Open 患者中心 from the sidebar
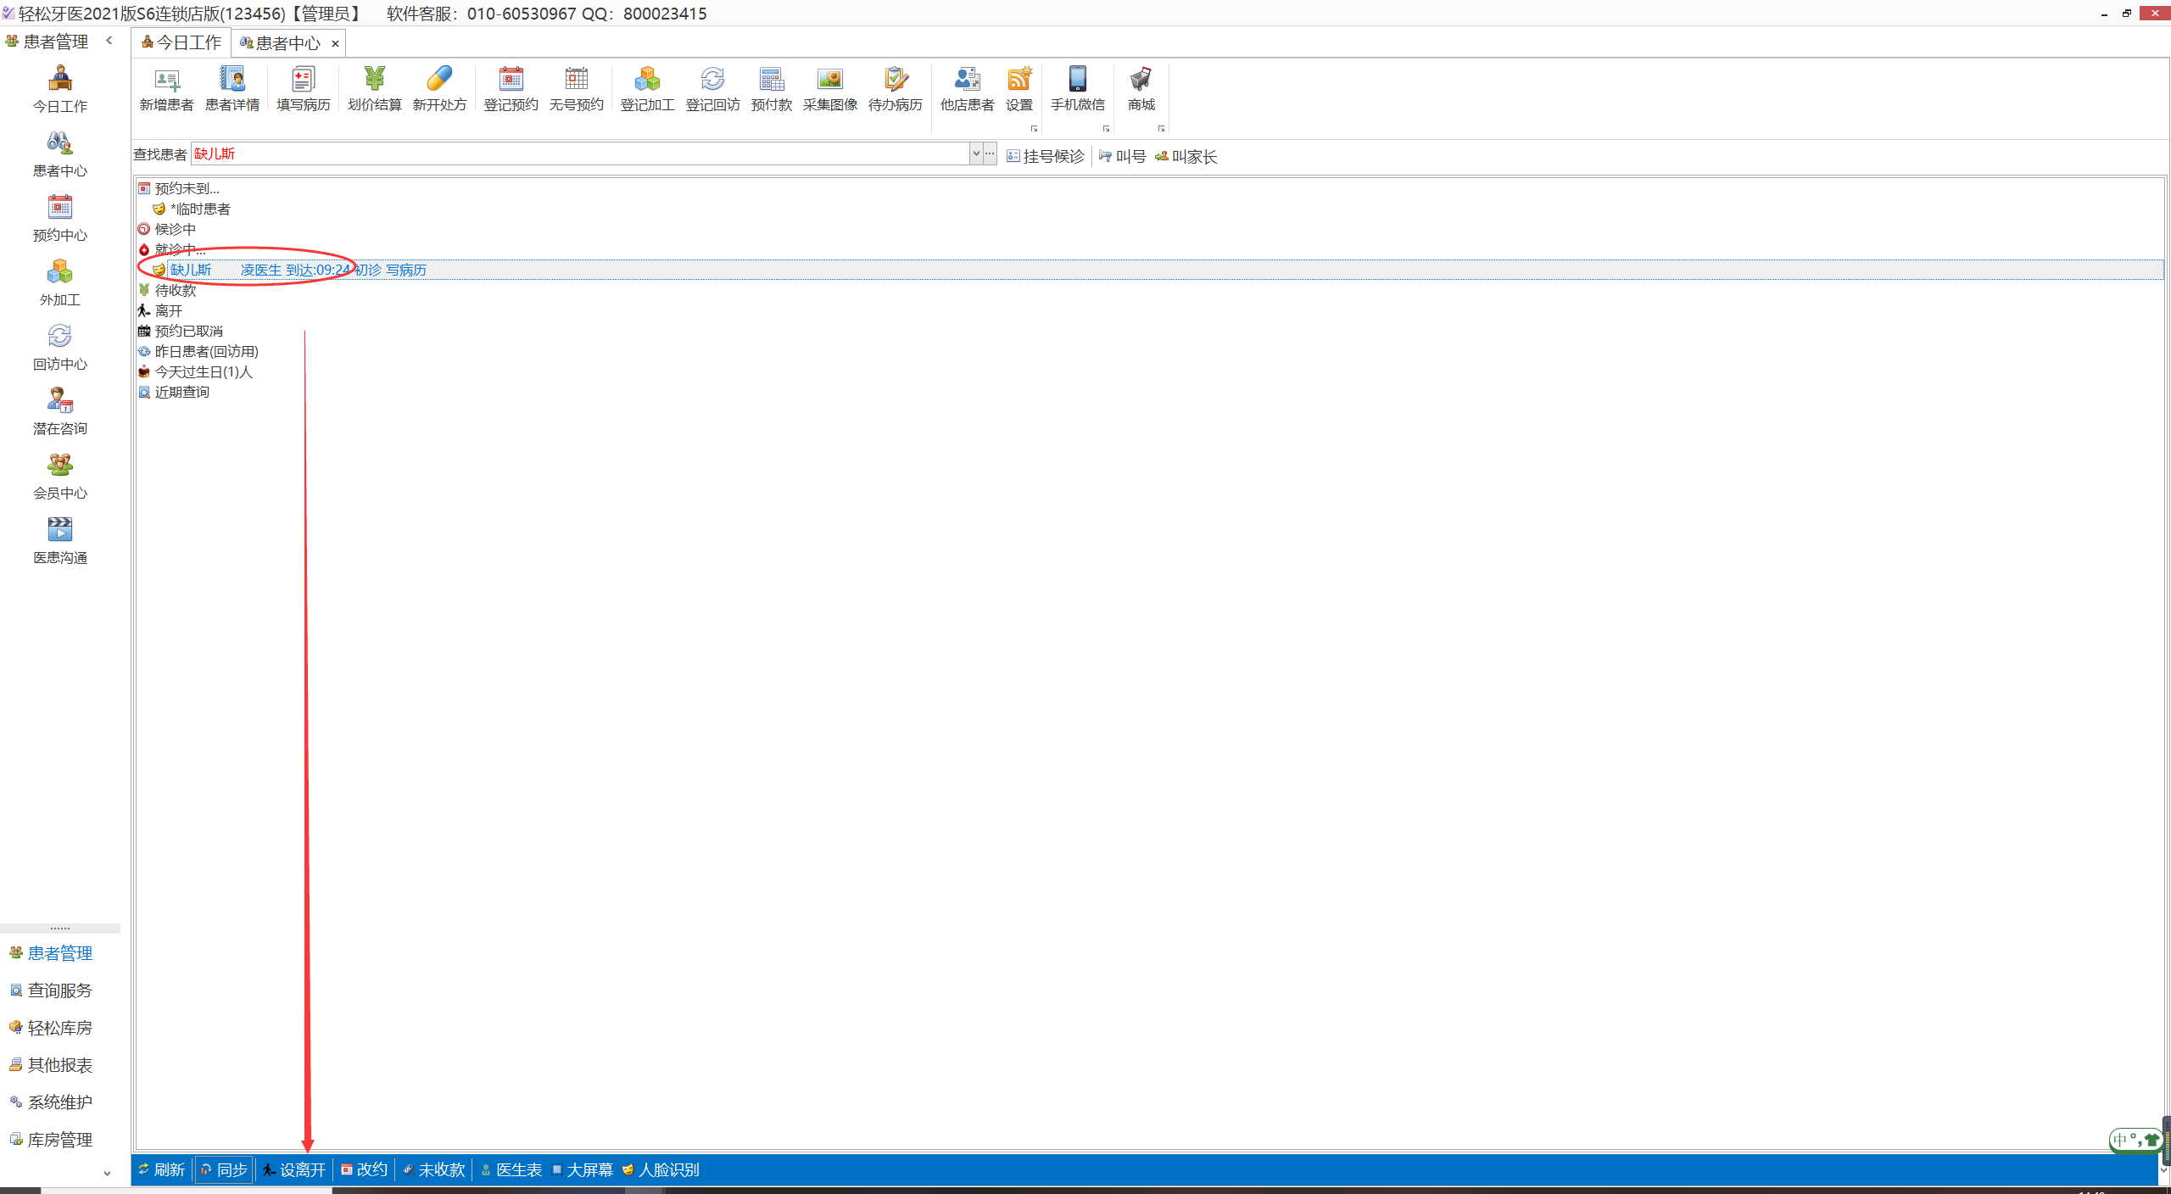This screenshot has width=2171, height=1194. [59, 153]
